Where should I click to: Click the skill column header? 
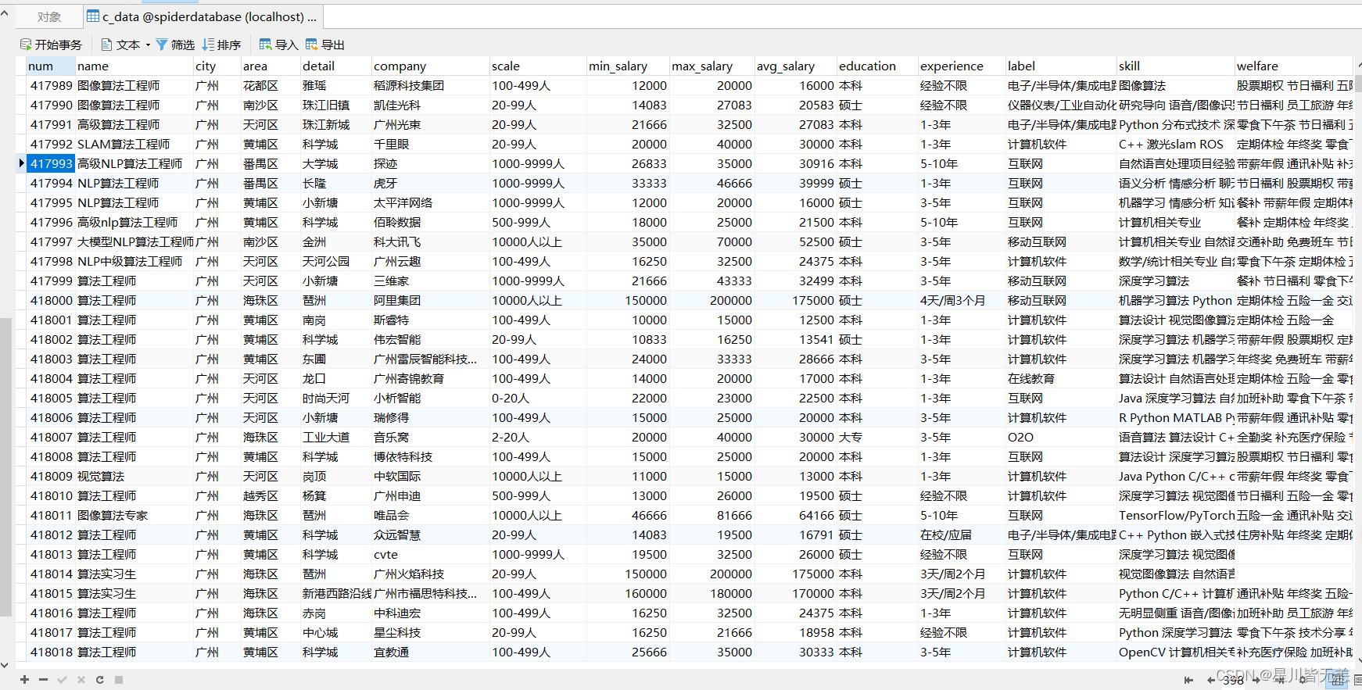(1176, 66)
